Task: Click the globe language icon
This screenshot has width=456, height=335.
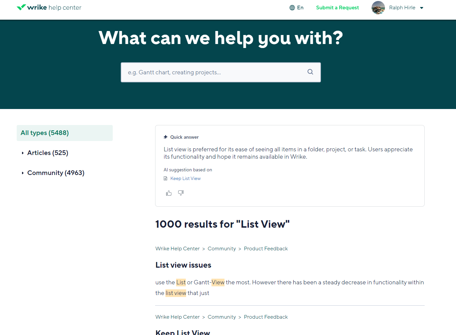Action: click(x=292, y=8)
